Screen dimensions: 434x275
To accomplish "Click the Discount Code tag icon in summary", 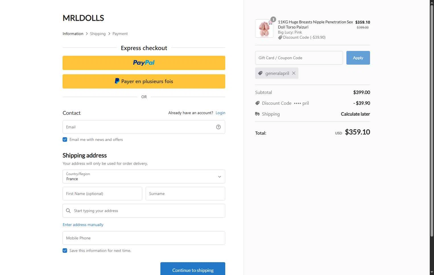I will click(x=257, y=103).
